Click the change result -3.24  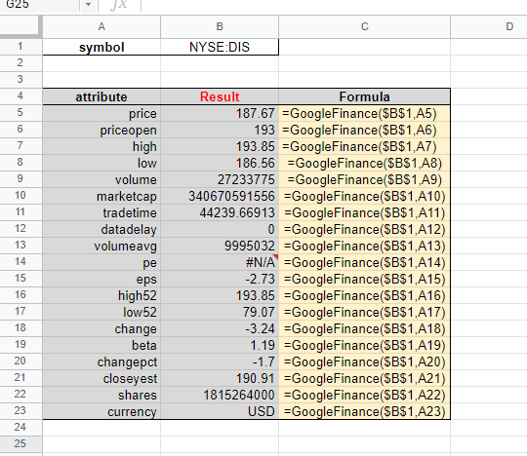coord(220,328)
